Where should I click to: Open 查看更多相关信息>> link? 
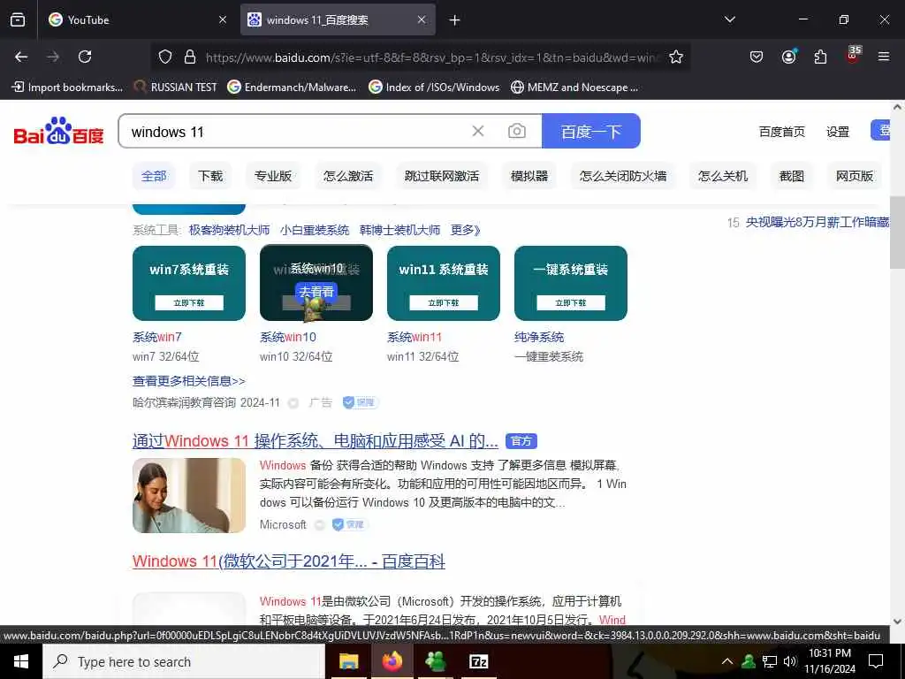(189, 381)
